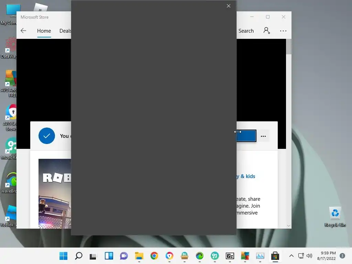Launch Chat from the taskbar
Viewport: 352px width, 264px height.
point(124,256)
